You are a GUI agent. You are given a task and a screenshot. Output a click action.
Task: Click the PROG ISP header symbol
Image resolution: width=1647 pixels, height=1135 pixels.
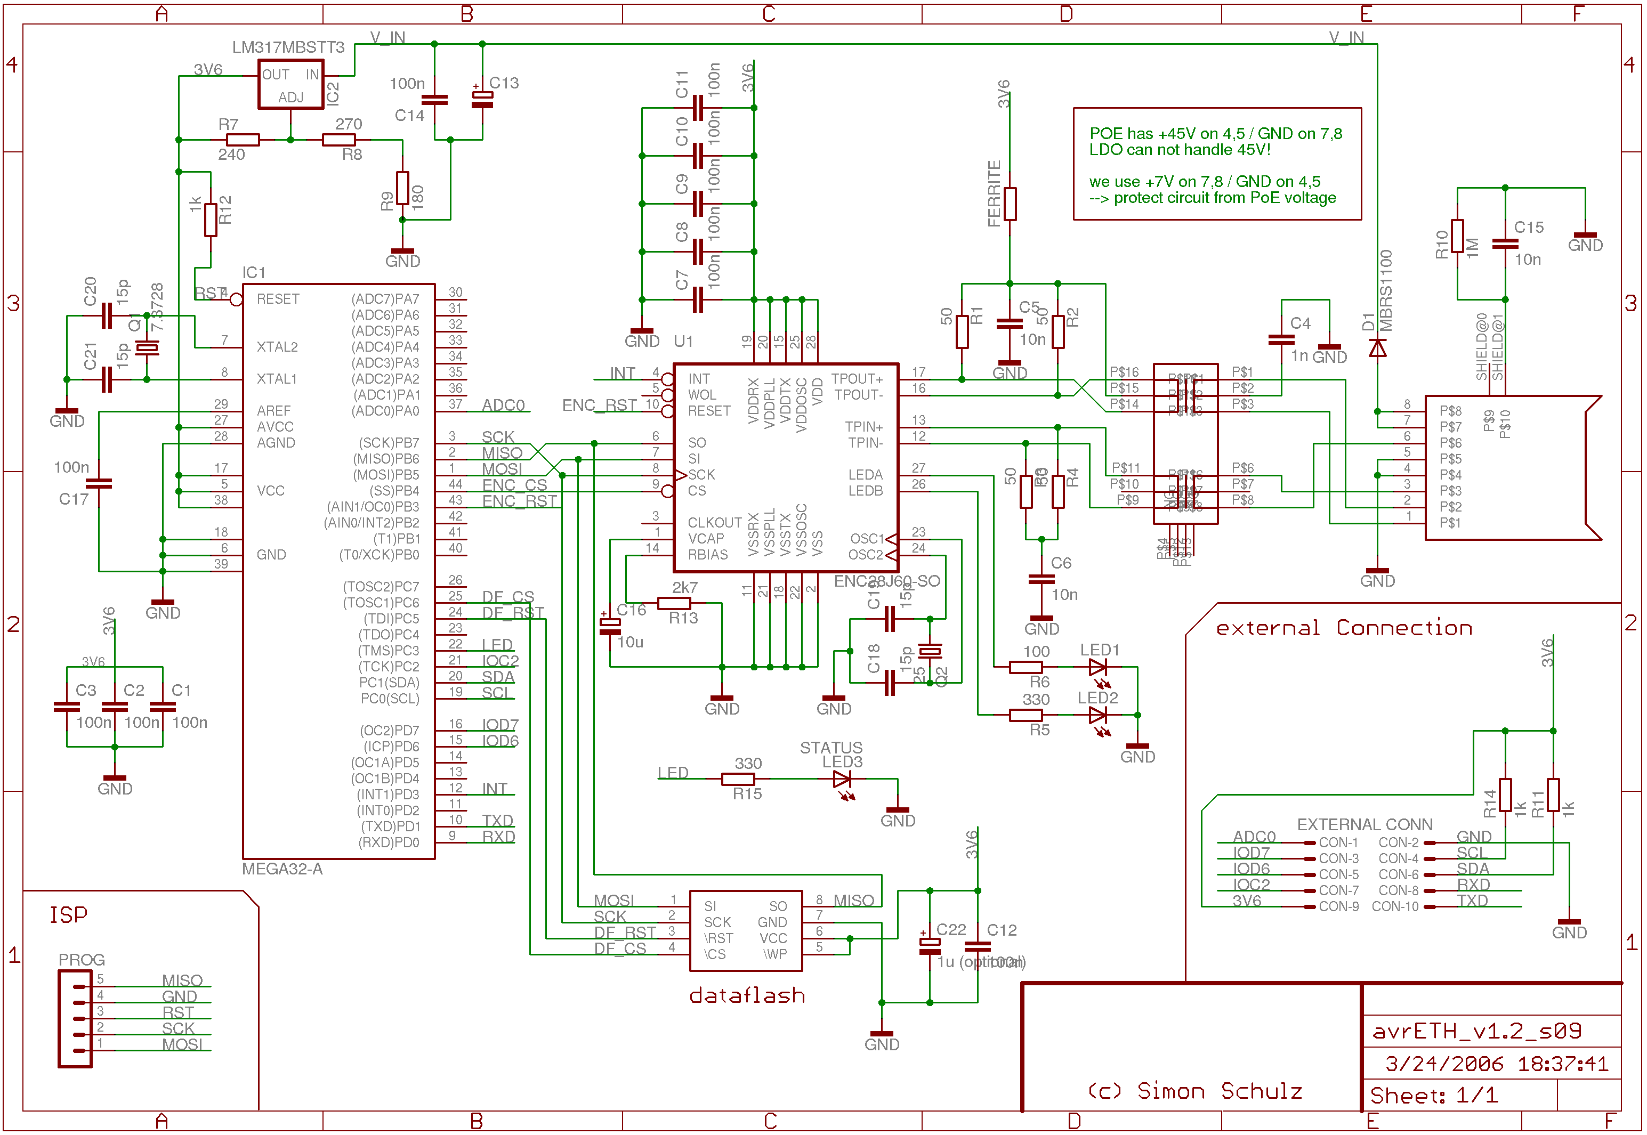75,1018
